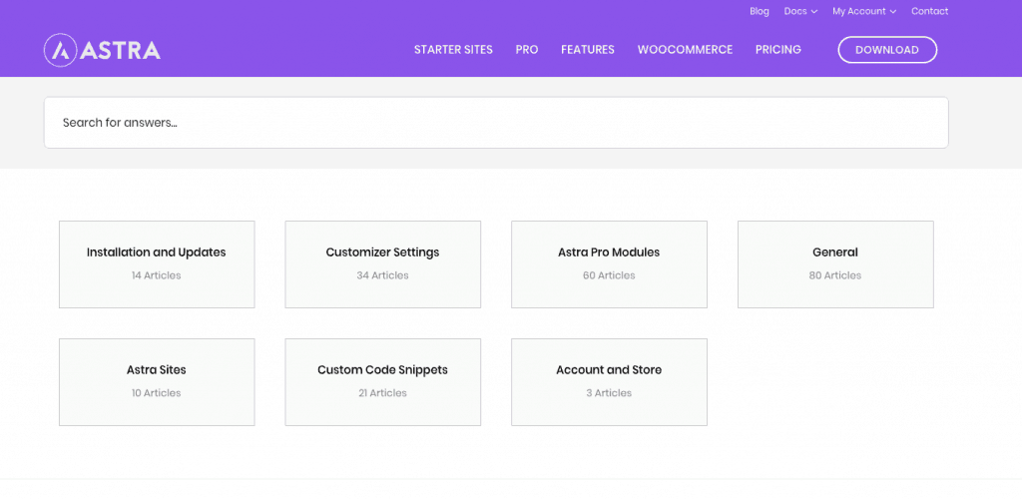Click the Download button
1022x499 pixels.
point(887,50)
